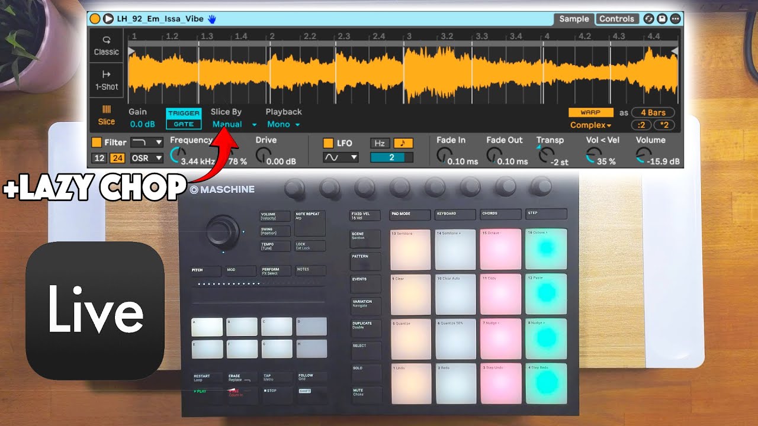Screen dimensions: 758x426
Task: Click the Volume knob
Action: click(643, 156)
